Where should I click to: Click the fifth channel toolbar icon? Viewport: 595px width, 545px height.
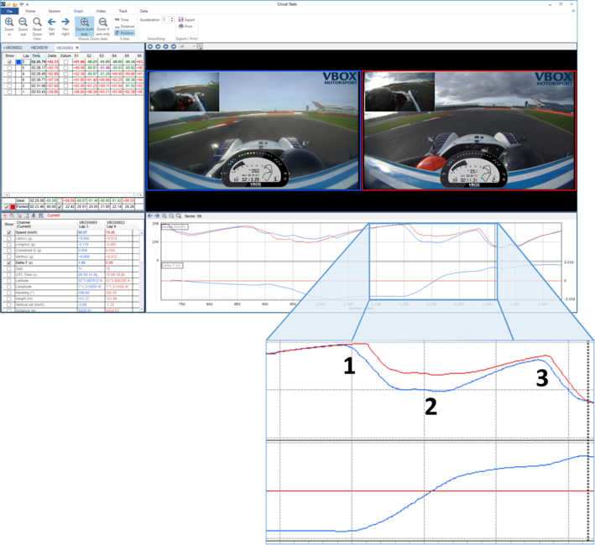click(x=34, y=215)
